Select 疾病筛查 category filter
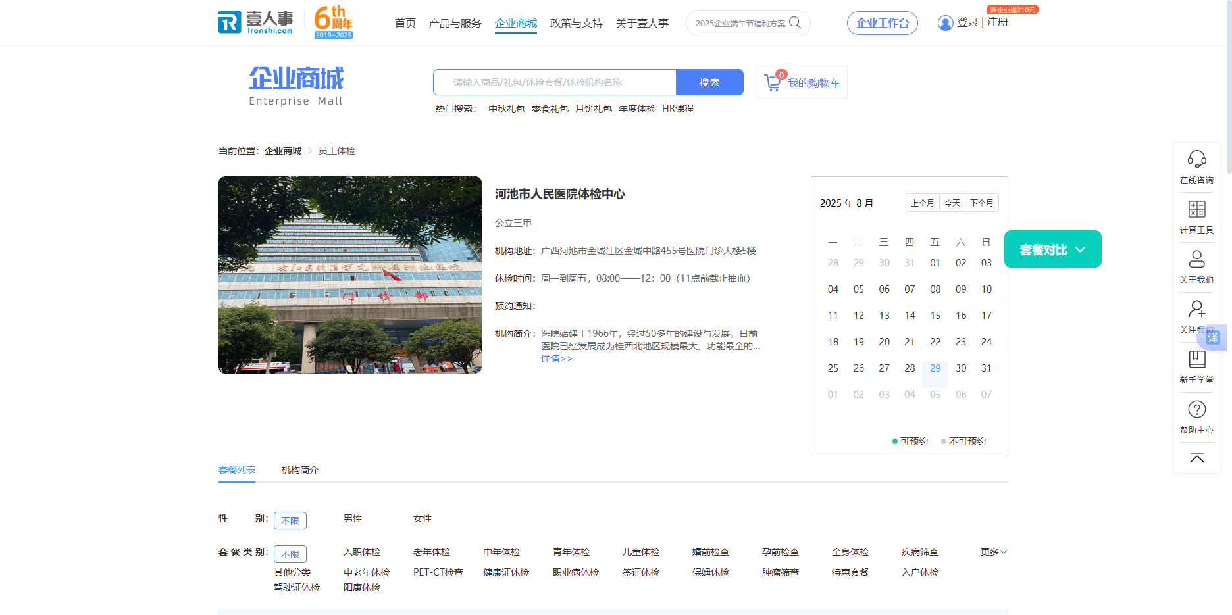The height and width of the screenshot is (615, 1232). point(920,552)
